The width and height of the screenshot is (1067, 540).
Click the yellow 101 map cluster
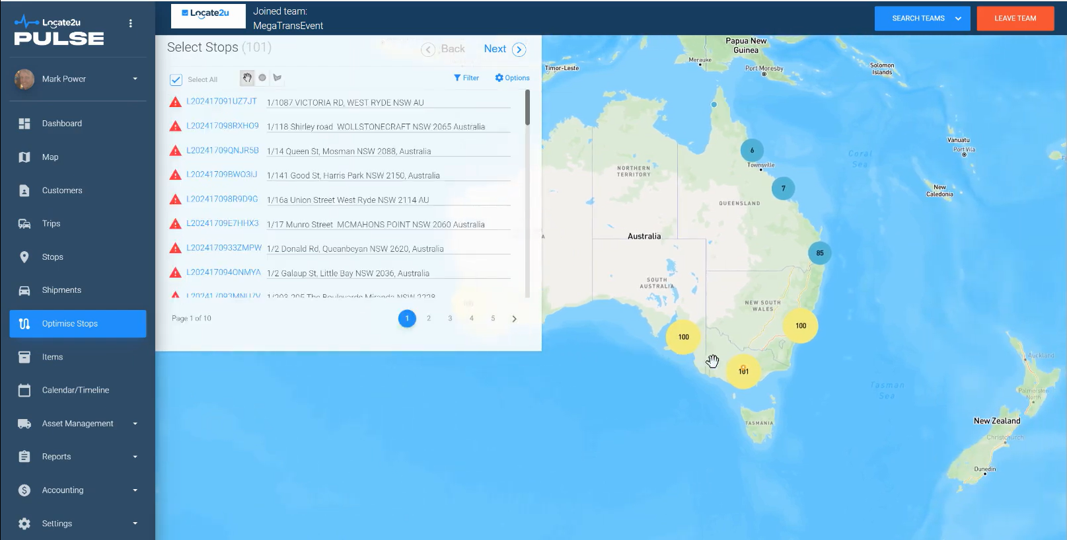(743, 371)
